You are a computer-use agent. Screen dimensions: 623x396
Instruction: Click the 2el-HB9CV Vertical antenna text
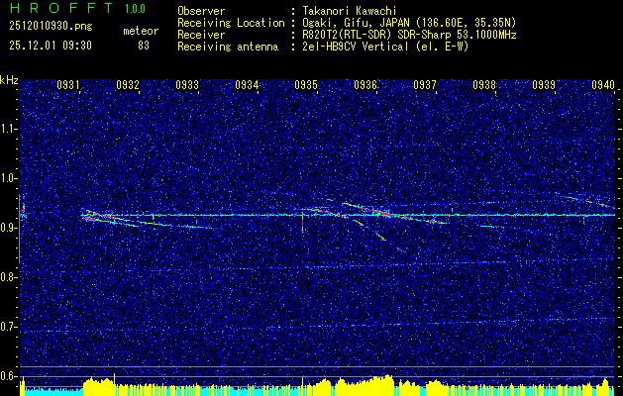pos(386,47)
